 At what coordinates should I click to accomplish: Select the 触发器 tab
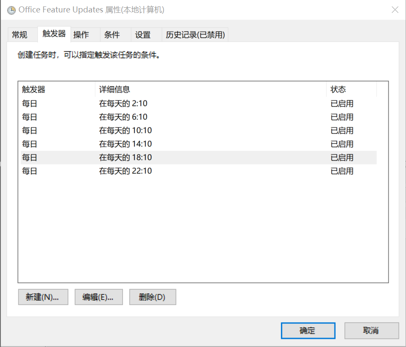[x=54, y=34]
